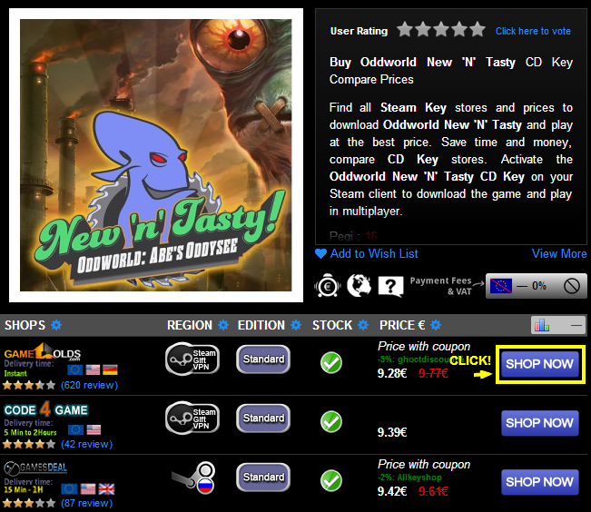The height and width of the screenshot is (512, 591).
Task: Open Code 4 Game (42 review) link
Action: (86, 444)
